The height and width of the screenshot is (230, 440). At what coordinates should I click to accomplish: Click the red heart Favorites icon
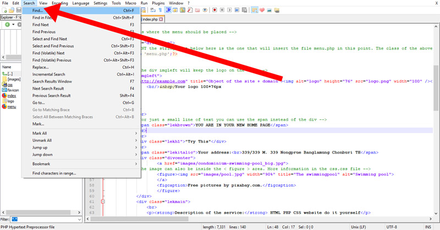tap(262, 10)
